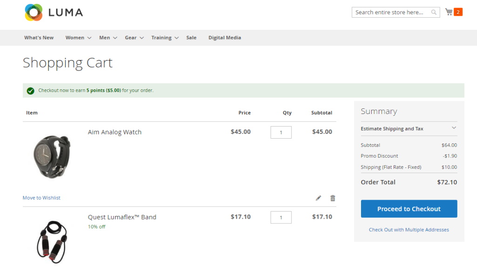Click the Quest Lumaflex Band price $17.10
The image size is (477, 268).
[241, 217]
